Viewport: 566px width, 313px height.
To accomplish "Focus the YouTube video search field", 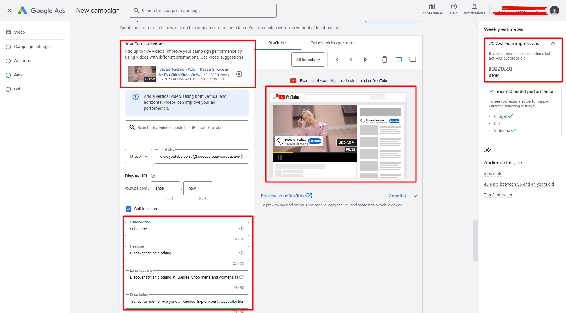I will [x=187, y=127].
